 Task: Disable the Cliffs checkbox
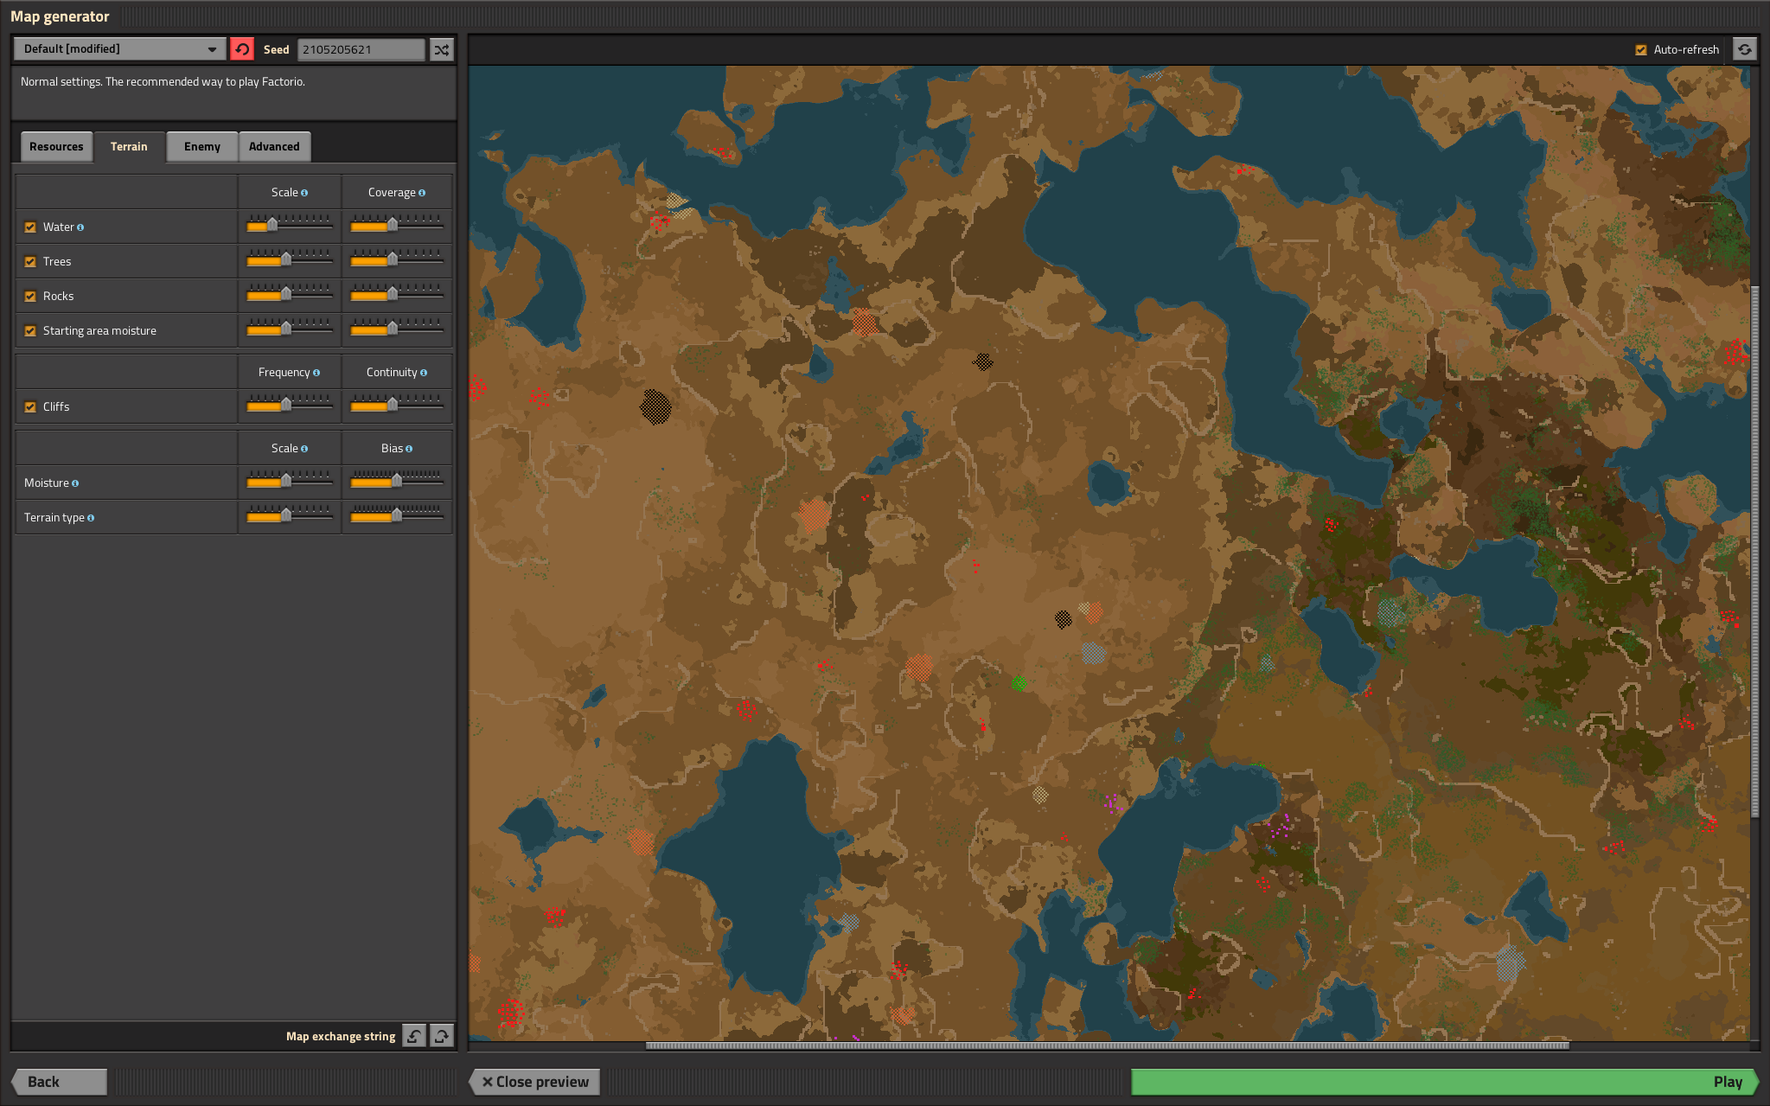[x=30, y=407]
